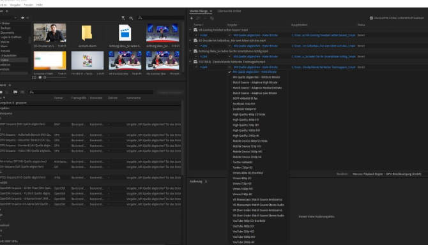Screen dimensions: 428x245
Task: Sort presets by Kommentar column header
Action: pos(134,98)
